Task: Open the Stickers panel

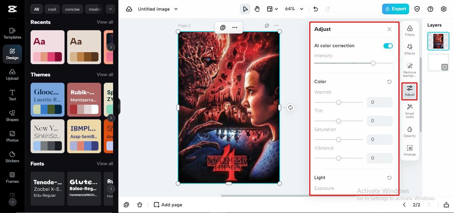Action: click(12, 157)
